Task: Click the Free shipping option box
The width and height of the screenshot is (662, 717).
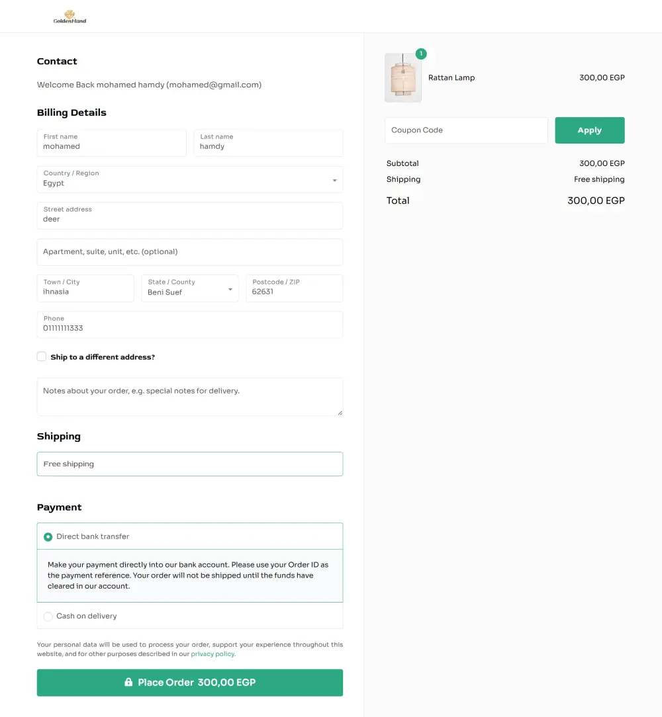Action: tap(190, 464)
